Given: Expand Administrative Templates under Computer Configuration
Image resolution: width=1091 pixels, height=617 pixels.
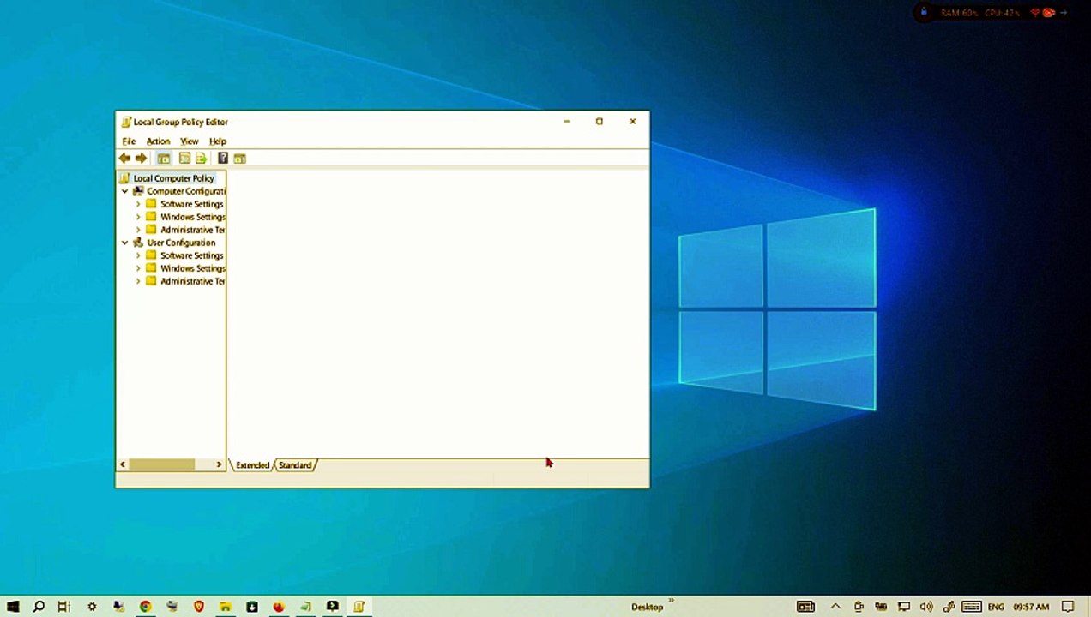Looking at the screenshot, I should [138, 230].
